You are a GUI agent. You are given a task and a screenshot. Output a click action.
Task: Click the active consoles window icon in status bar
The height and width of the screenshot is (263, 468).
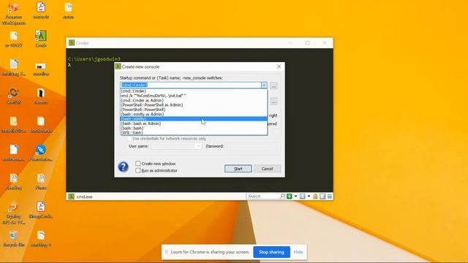(302, 197)
